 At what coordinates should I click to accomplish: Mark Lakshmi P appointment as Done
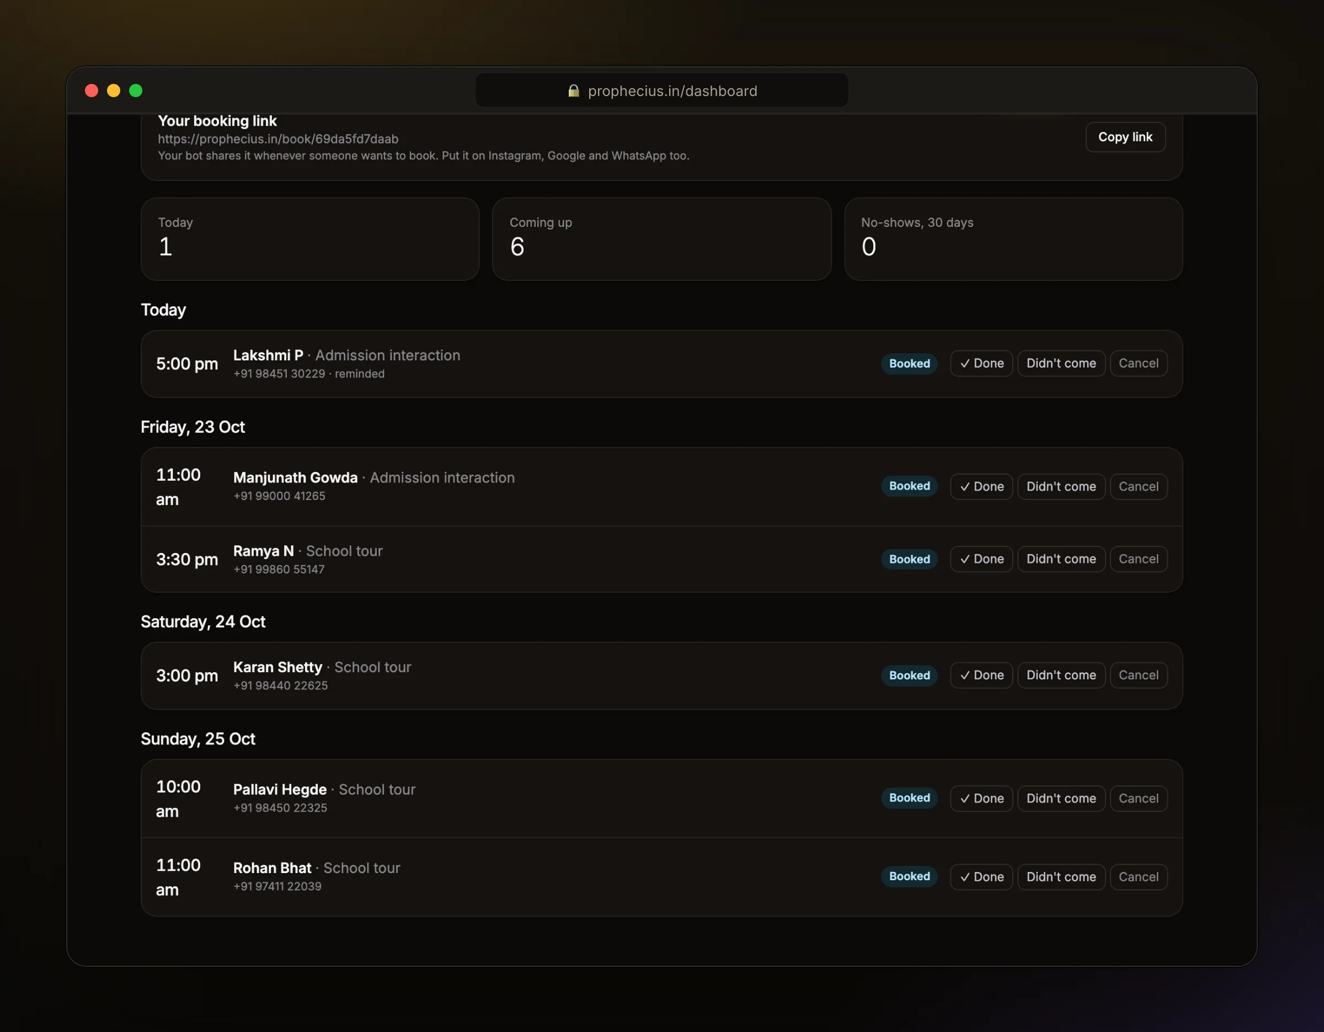981,363
